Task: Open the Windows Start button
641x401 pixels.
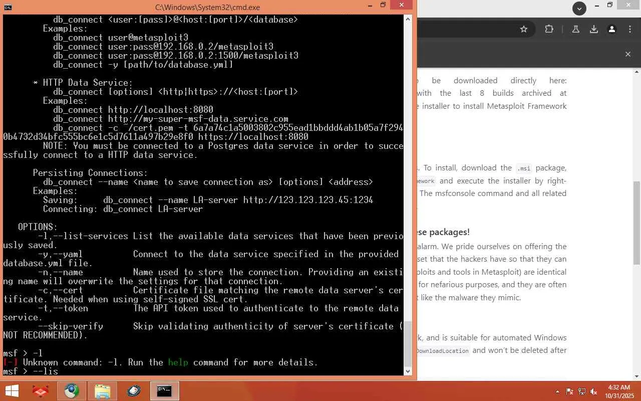Action: 12,391
